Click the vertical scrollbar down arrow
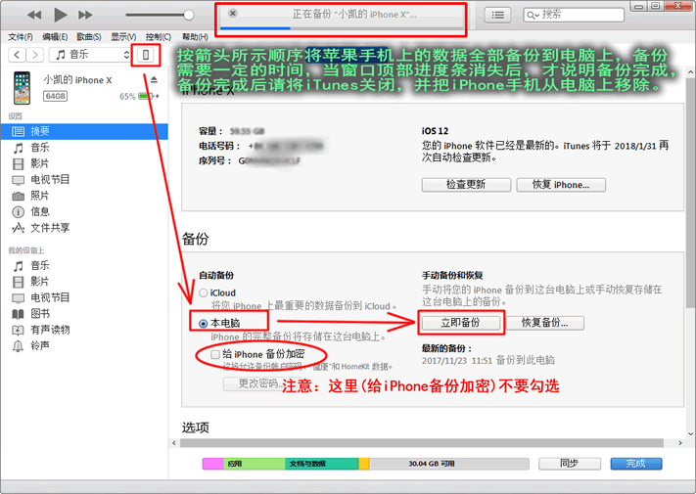 [x=691, y=433]
